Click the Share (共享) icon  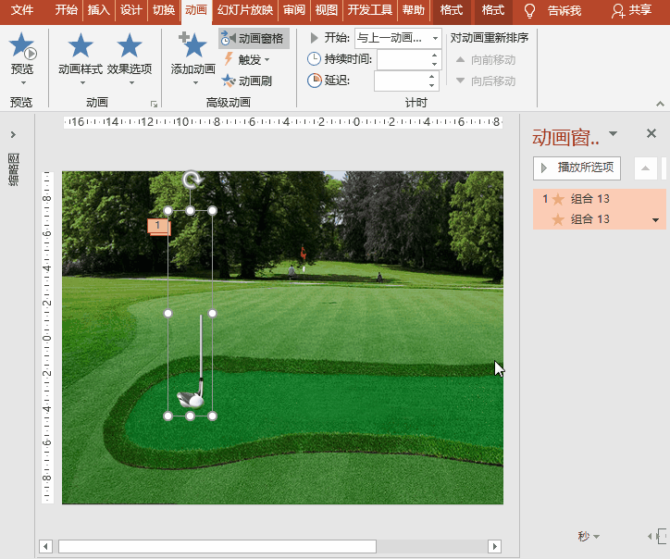click(x=618, y=11)
